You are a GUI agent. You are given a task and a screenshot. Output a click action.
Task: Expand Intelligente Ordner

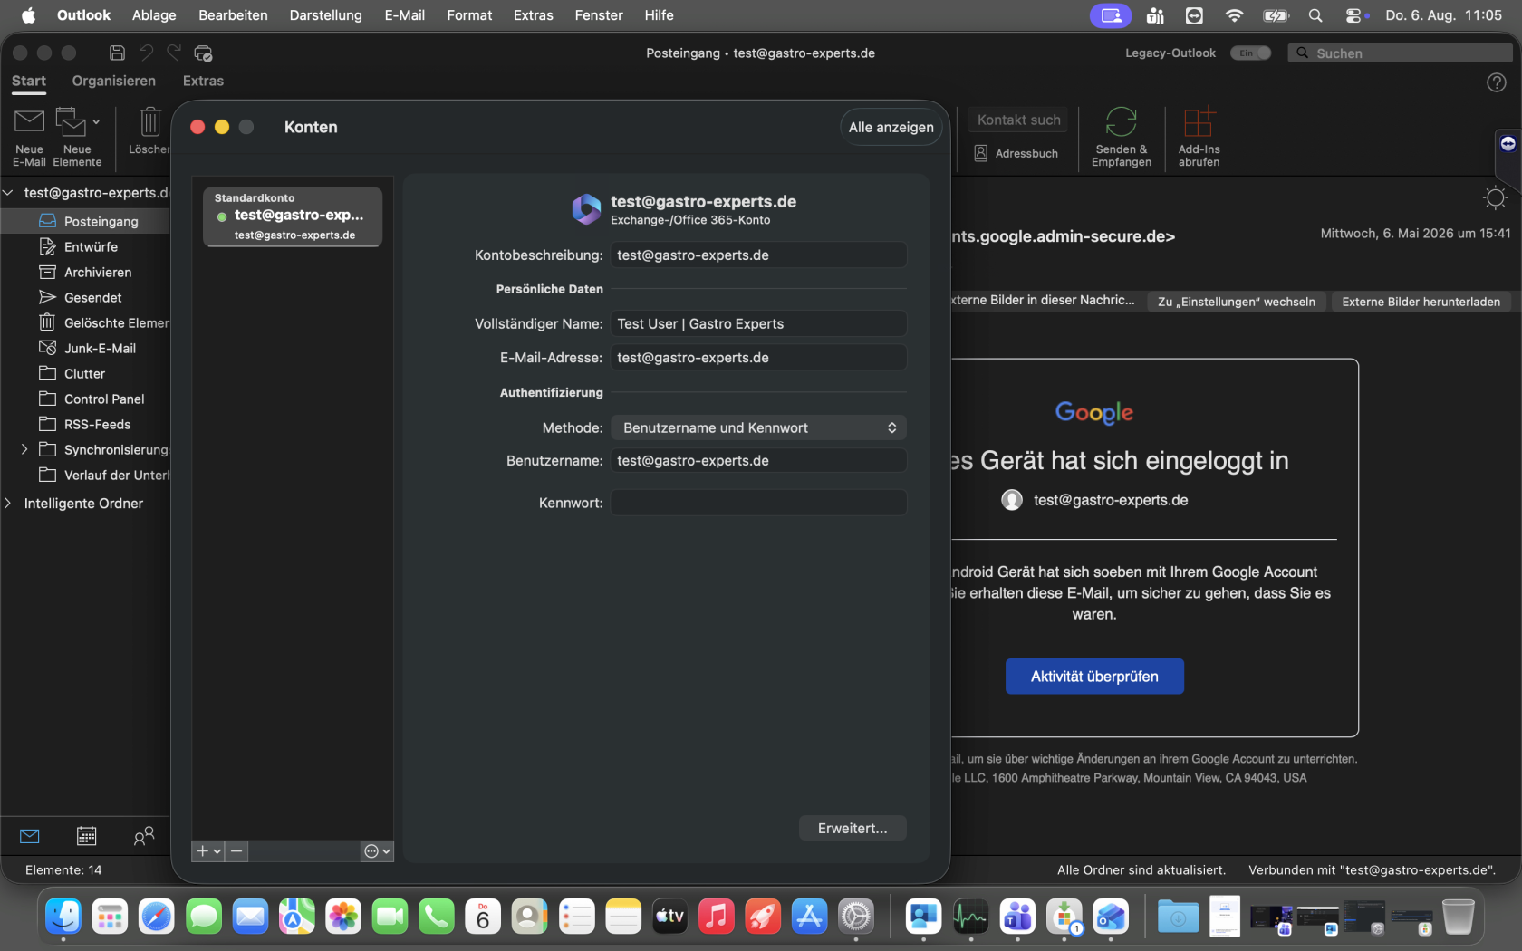click(x=8, y=503)
